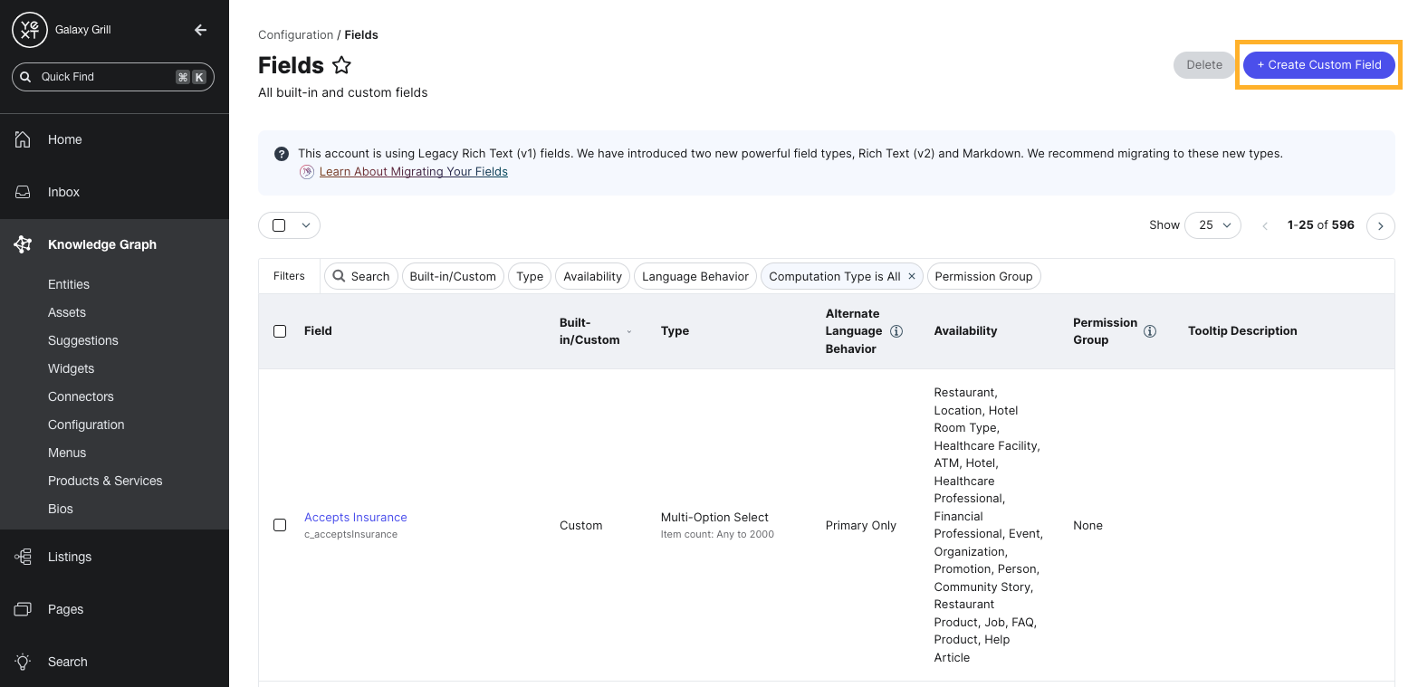Open the Availability filter dropdown

[592, 276]
